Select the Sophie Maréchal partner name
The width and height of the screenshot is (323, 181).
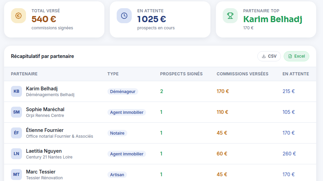tap(45, 109)
